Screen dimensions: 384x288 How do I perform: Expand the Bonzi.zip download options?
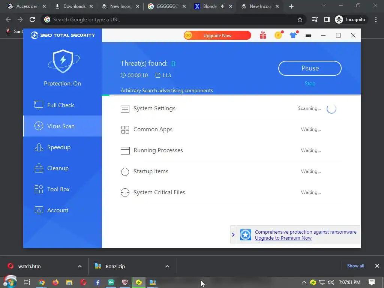click(167, 267)
